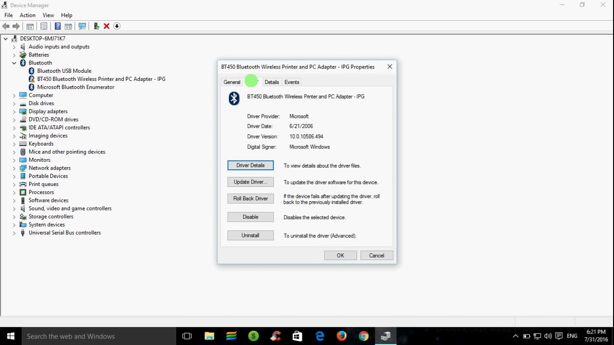Click the Update driver software toolbar icon

(96, 26)
